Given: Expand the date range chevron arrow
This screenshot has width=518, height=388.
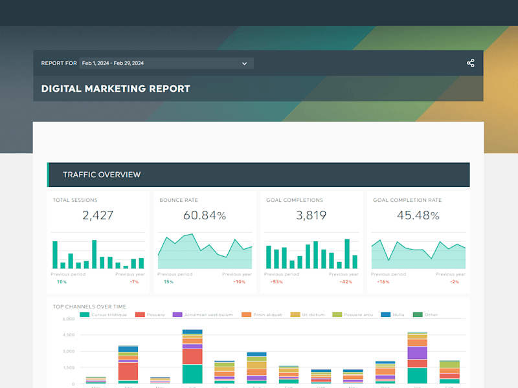Looking at the screenshot, I should tap(245, 63).
